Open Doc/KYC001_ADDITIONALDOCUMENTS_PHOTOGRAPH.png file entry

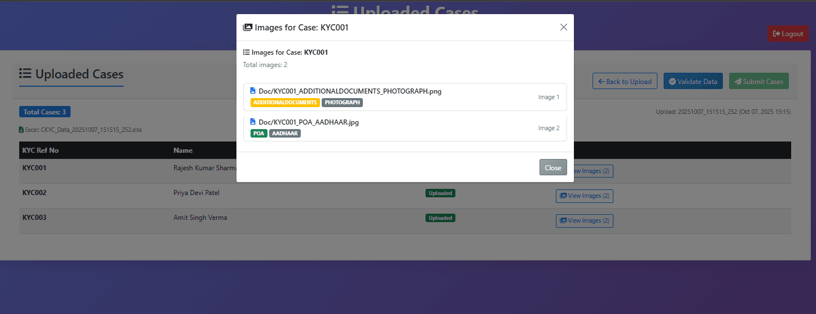[405, 97]
